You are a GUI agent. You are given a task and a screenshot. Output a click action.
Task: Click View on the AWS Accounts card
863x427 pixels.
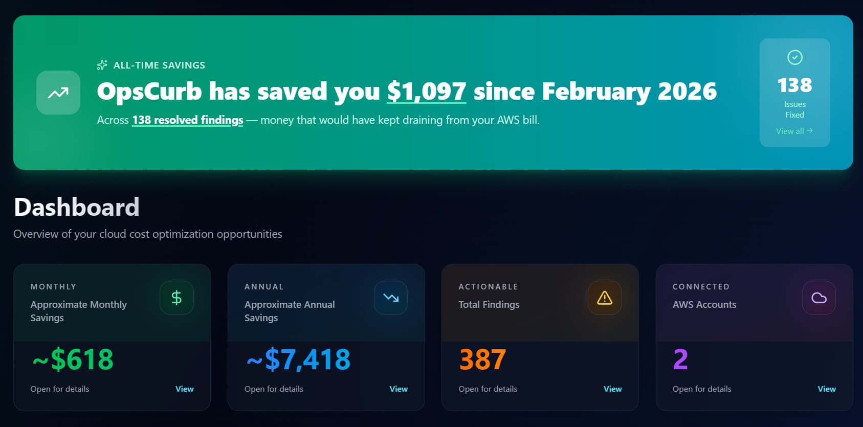[826, 389]
